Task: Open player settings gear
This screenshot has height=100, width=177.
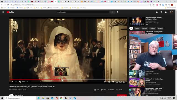Action: (113, 82)
